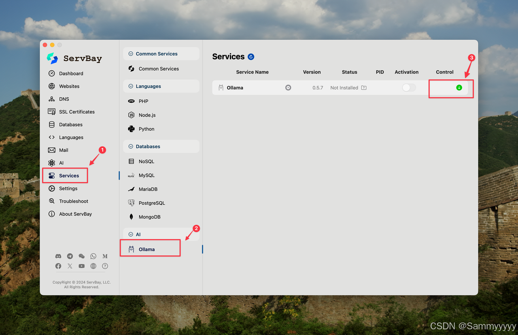Screen dimensions: 518x335
Task: Click the Not Installed status text
Action: click(x=344, y=88)
